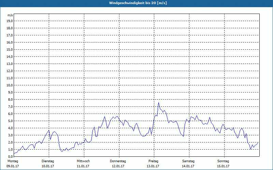The image size is (273, 170).
Task: Click the date 10.01.17
Action: [x=48, y=166]
